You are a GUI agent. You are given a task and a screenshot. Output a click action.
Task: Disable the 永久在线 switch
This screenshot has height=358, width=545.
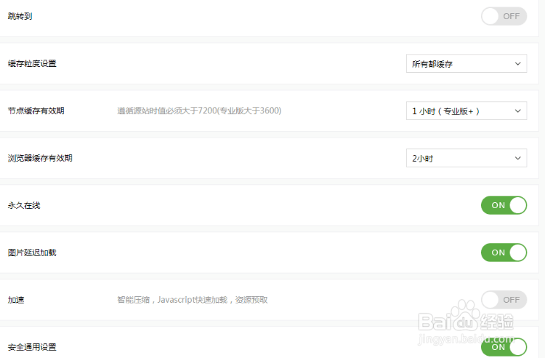coord(504,205)
